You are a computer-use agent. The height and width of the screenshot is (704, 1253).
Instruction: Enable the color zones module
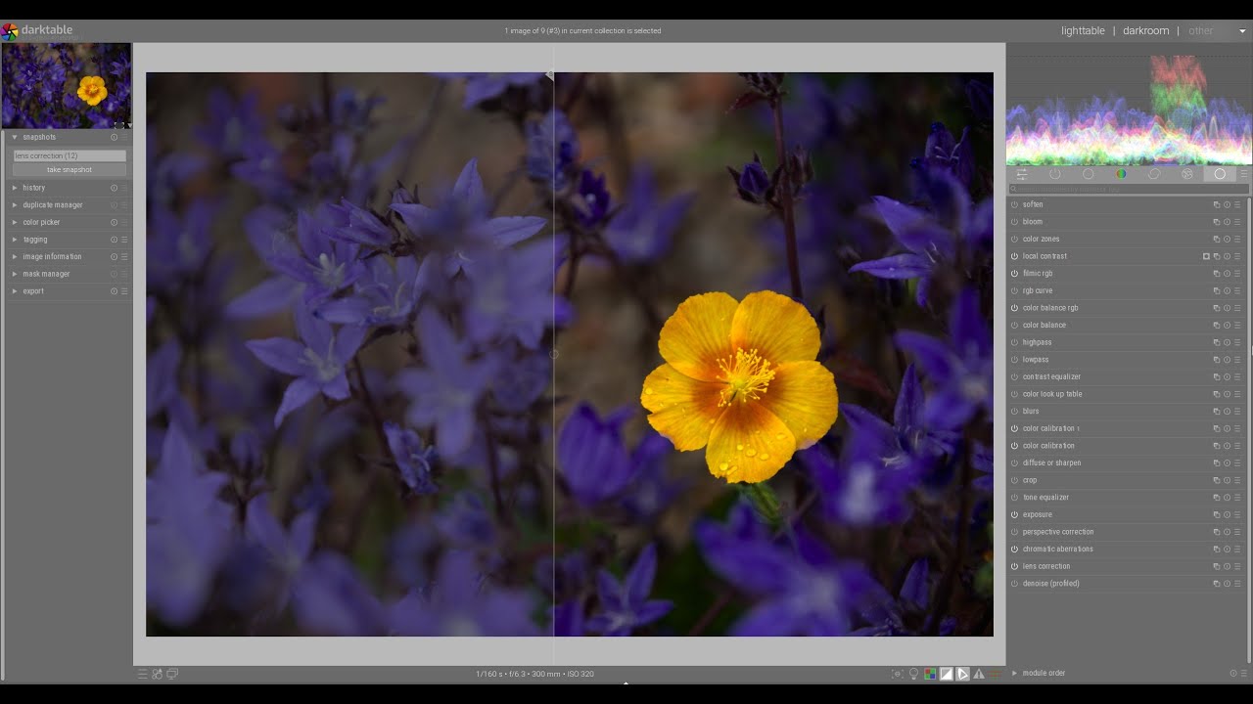(1014, 240)
